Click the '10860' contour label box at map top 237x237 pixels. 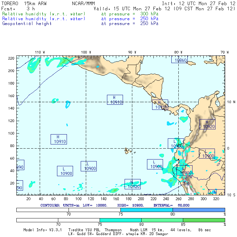pyautogui.click(x=179, y=59)
